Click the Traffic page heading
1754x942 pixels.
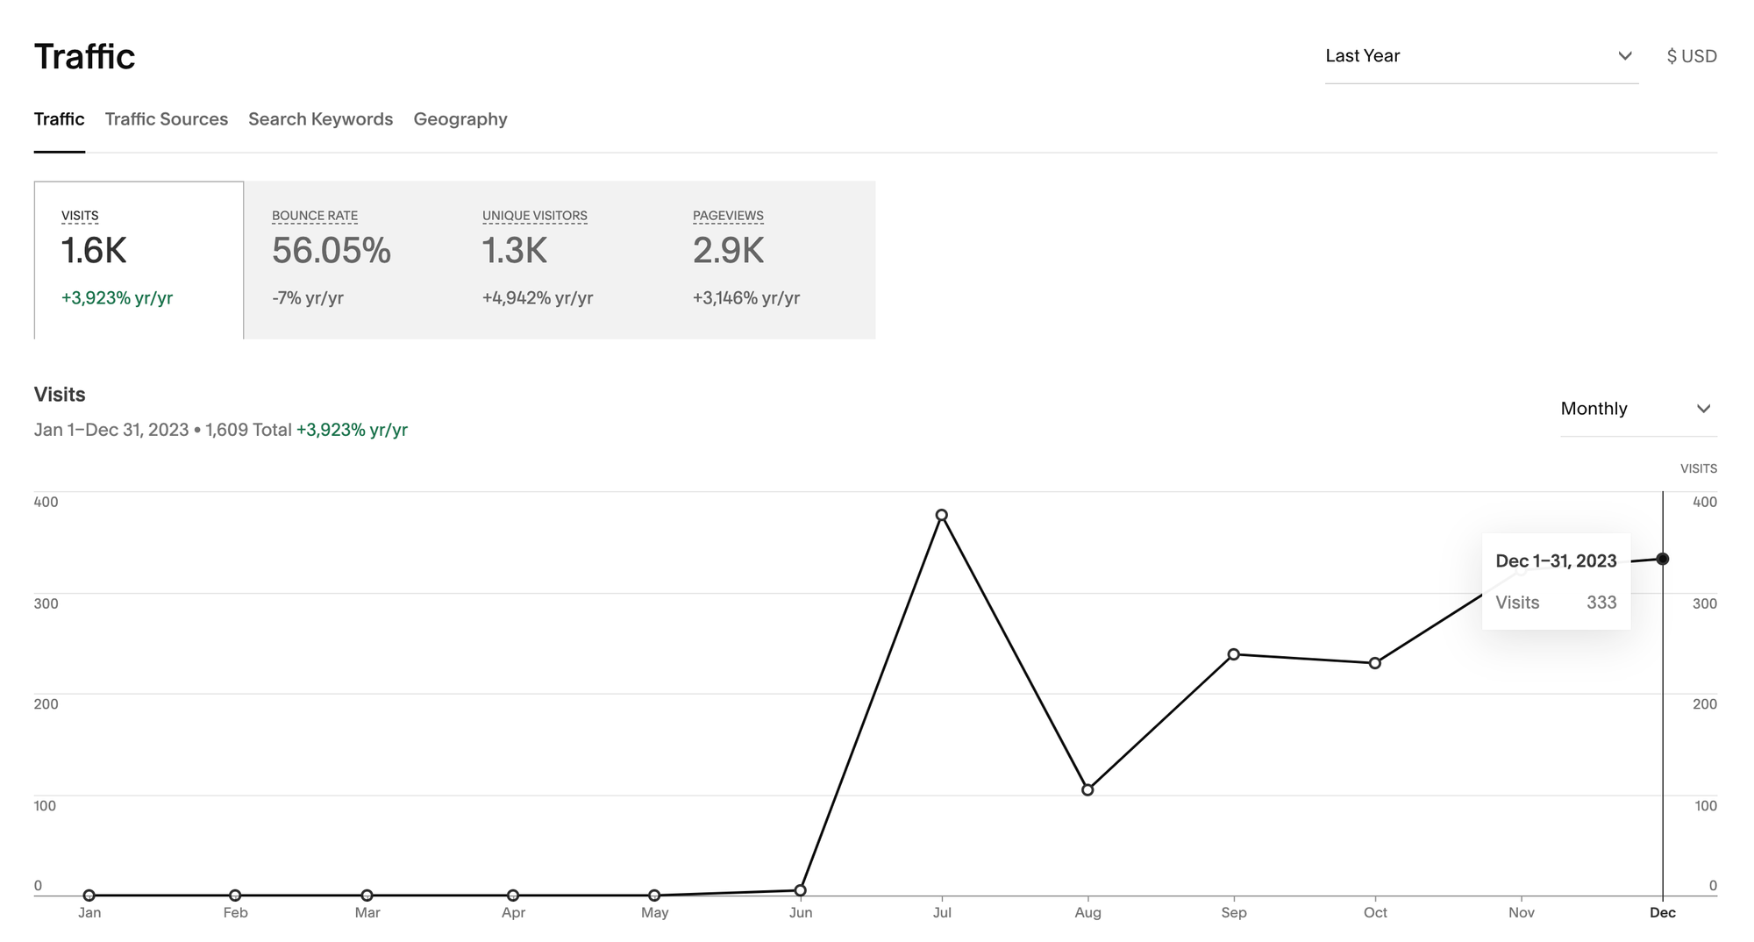pos(85,55)
